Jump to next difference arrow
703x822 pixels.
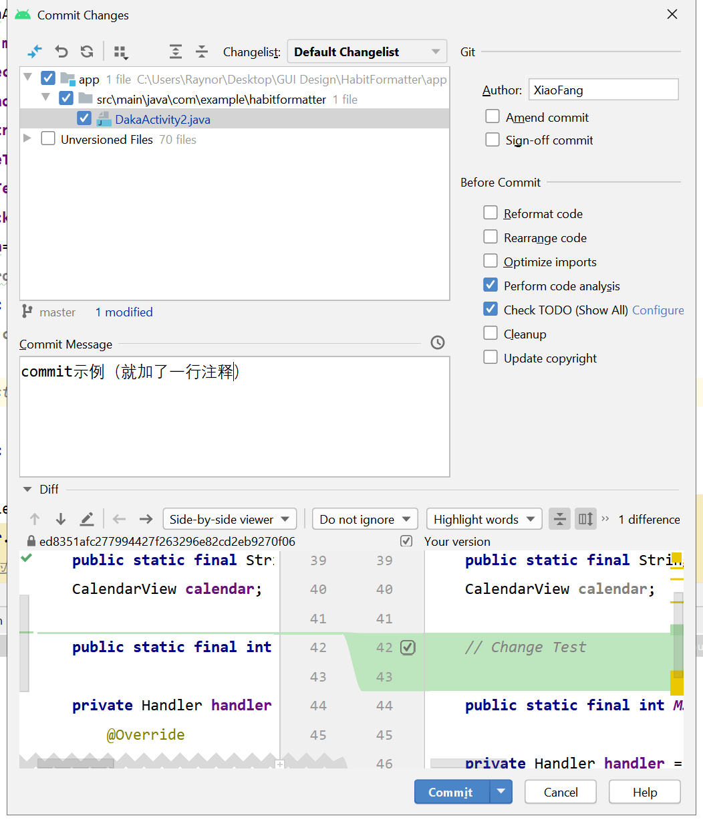point(61,519)
